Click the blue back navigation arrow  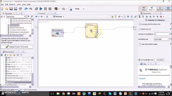click(x=36, y=17)
